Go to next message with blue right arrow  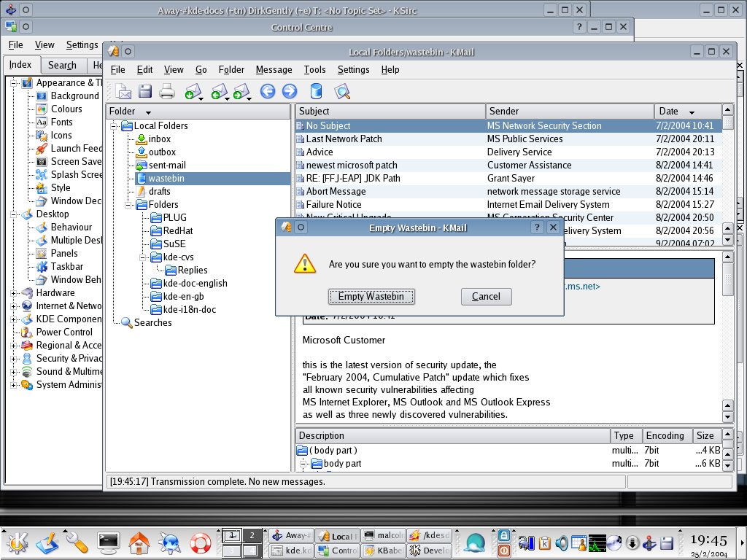tap(290, 91)
